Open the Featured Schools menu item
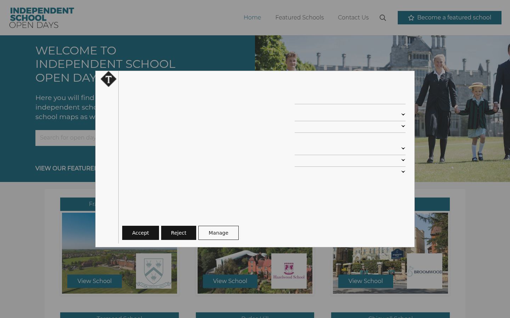 (300, 18)
